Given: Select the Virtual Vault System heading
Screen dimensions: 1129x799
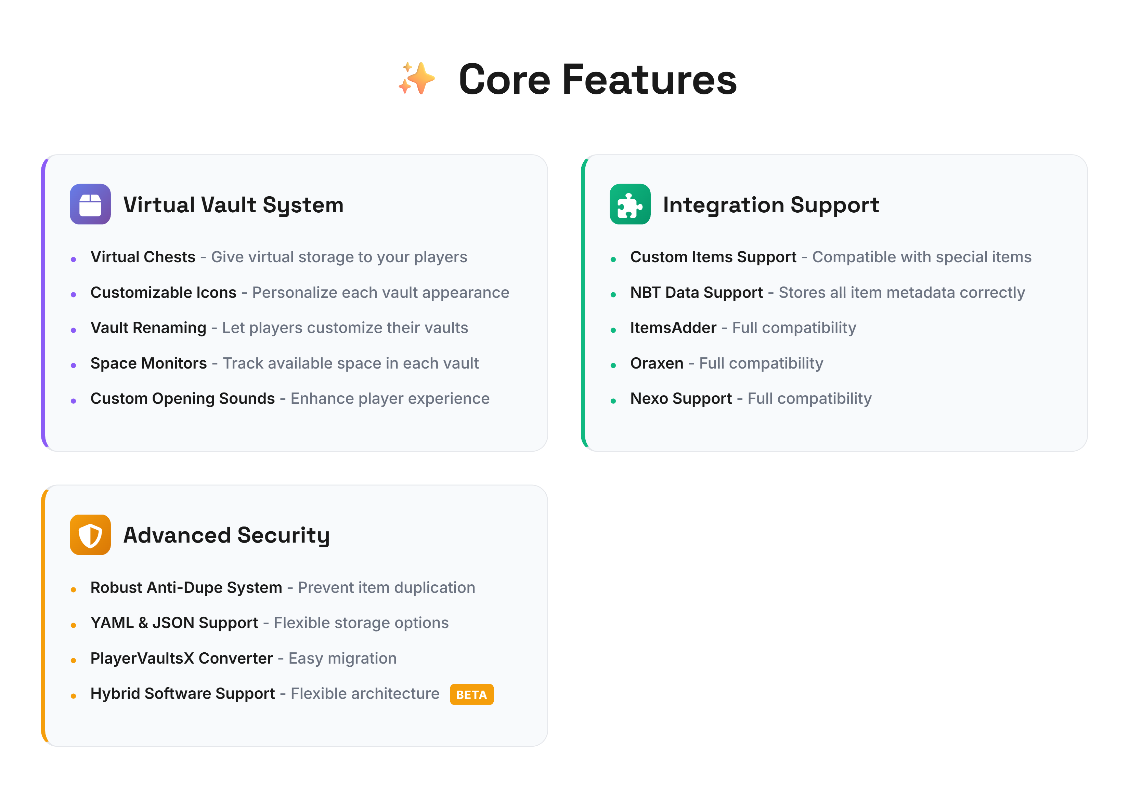Looking at the screenshot, I should point(233,205).
